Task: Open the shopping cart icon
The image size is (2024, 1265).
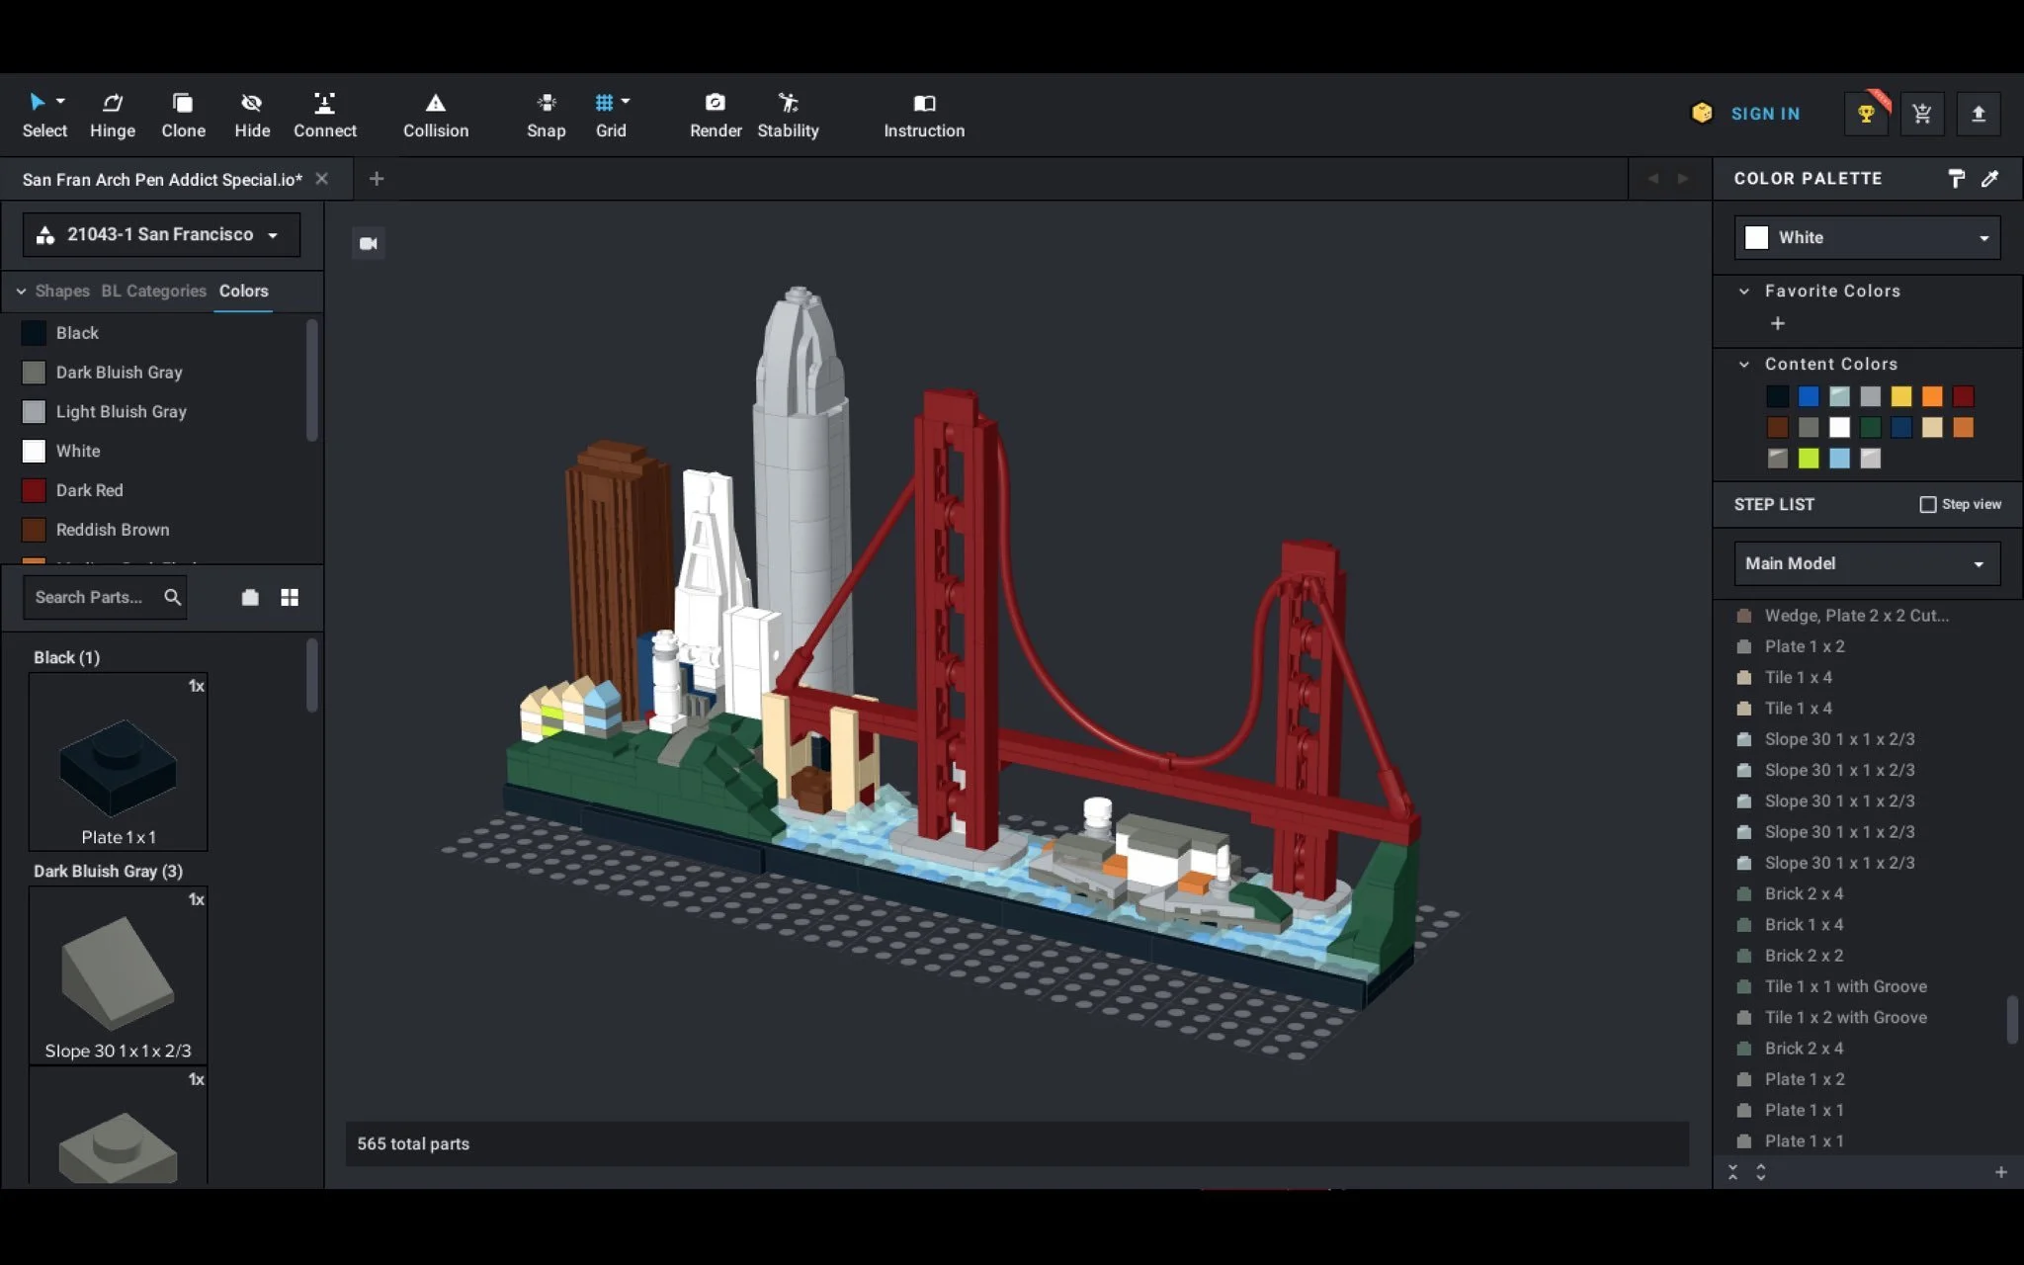Action: coord(1921,114)
